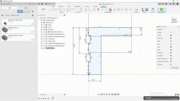This screenshot has width=180, height=101.
Task: Toggle the Projected Geometries checkbox
Action: 171,59
